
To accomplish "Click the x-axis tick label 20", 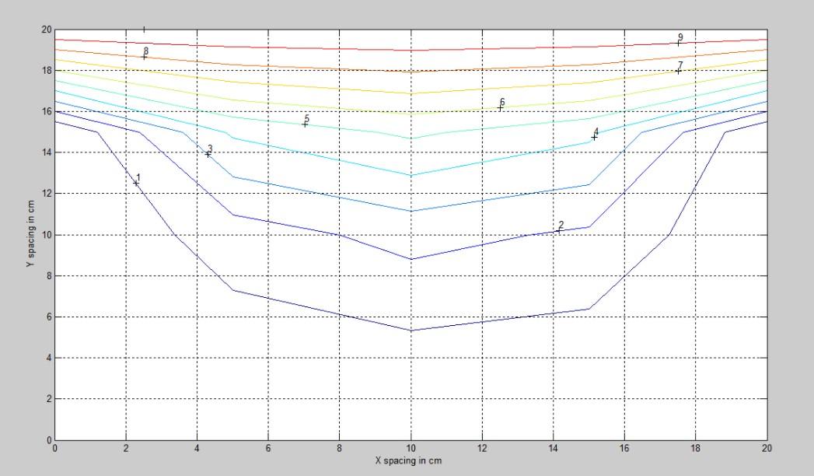I will point(767,449).
